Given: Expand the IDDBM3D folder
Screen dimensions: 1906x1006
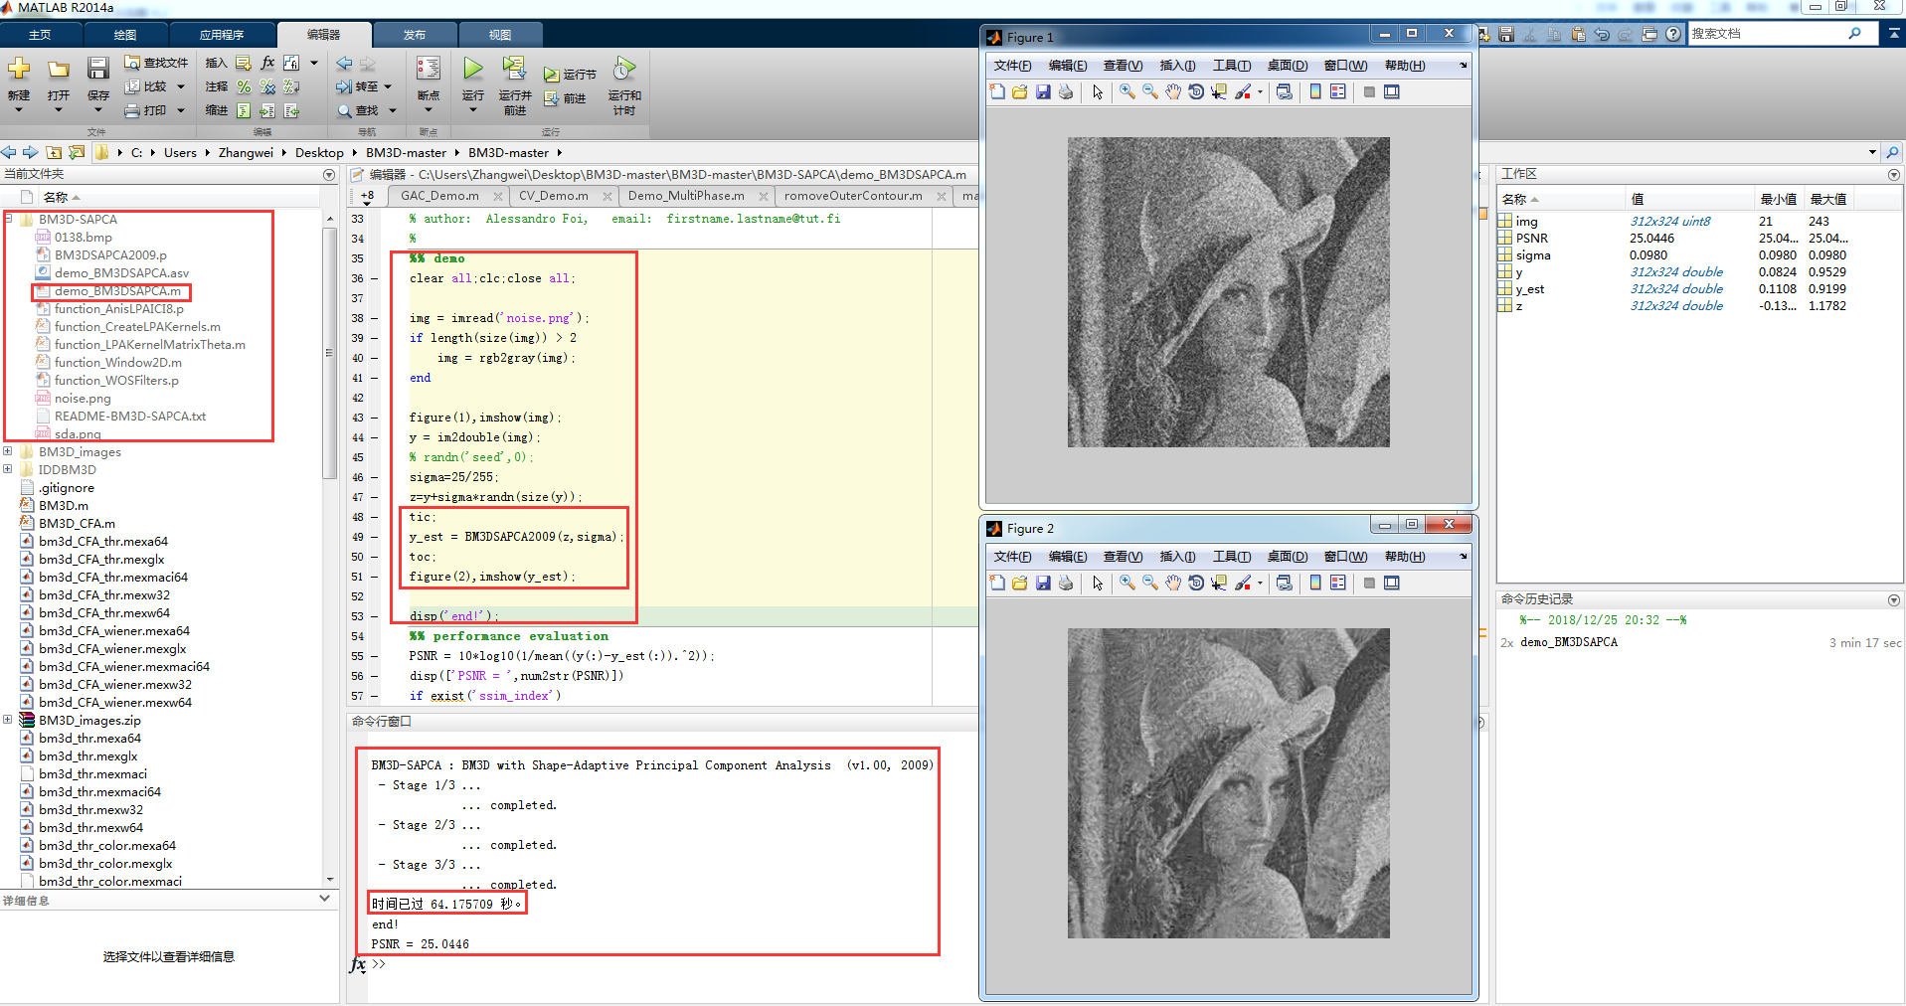Looking at the screenshot, I should coord(8,470).
